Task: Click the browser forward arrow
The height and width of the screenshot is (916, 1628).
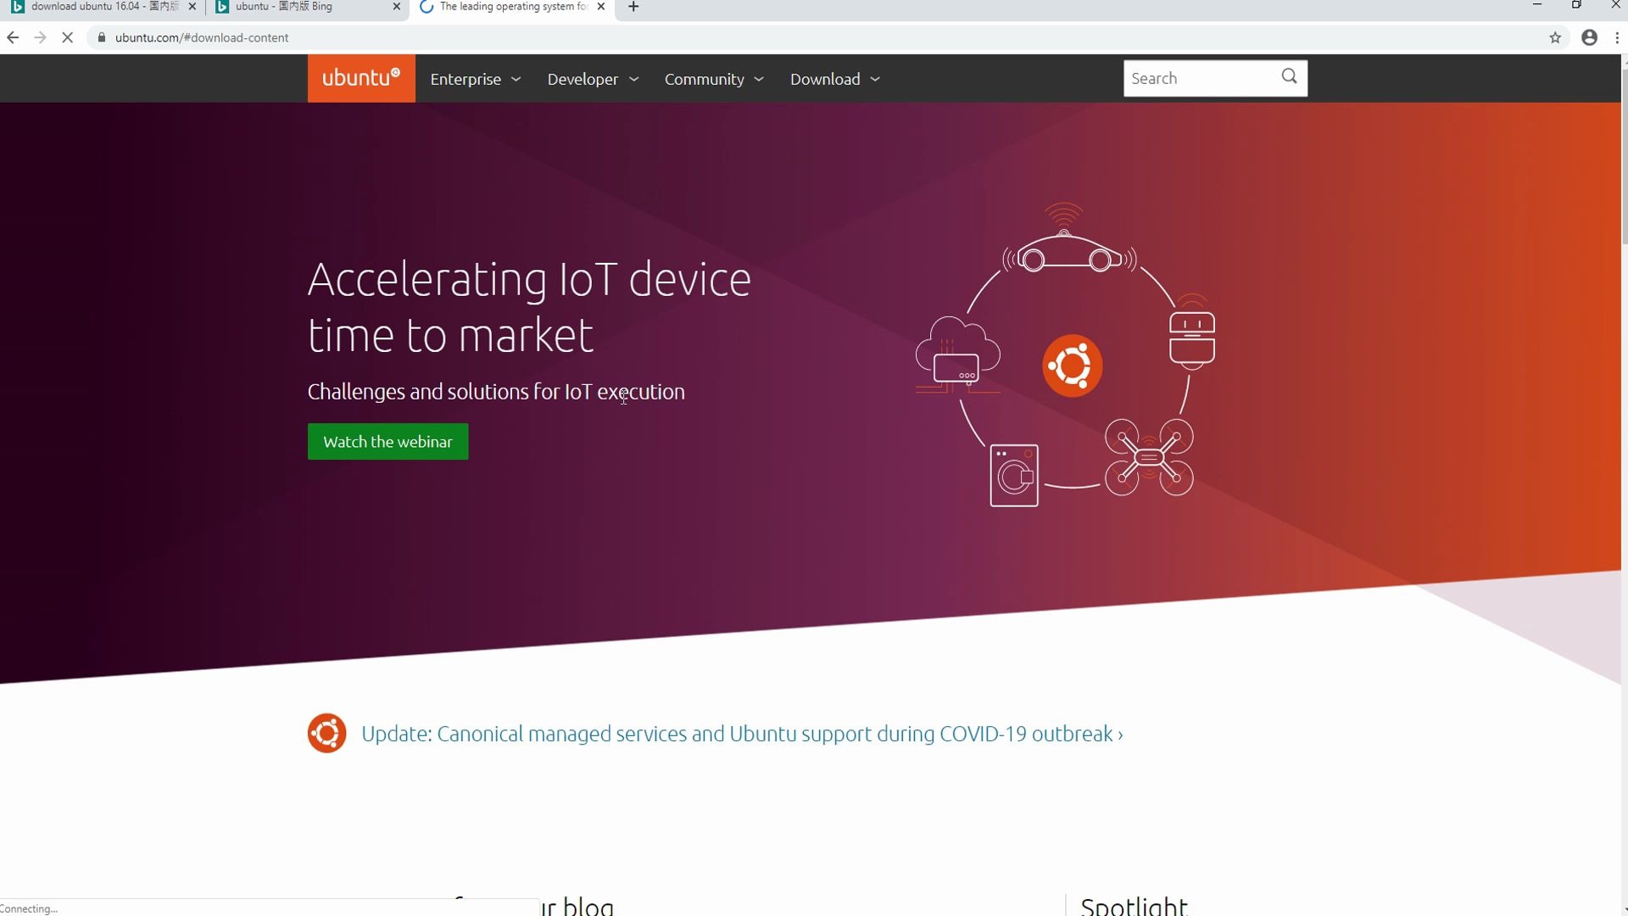Action: point(40,37)
